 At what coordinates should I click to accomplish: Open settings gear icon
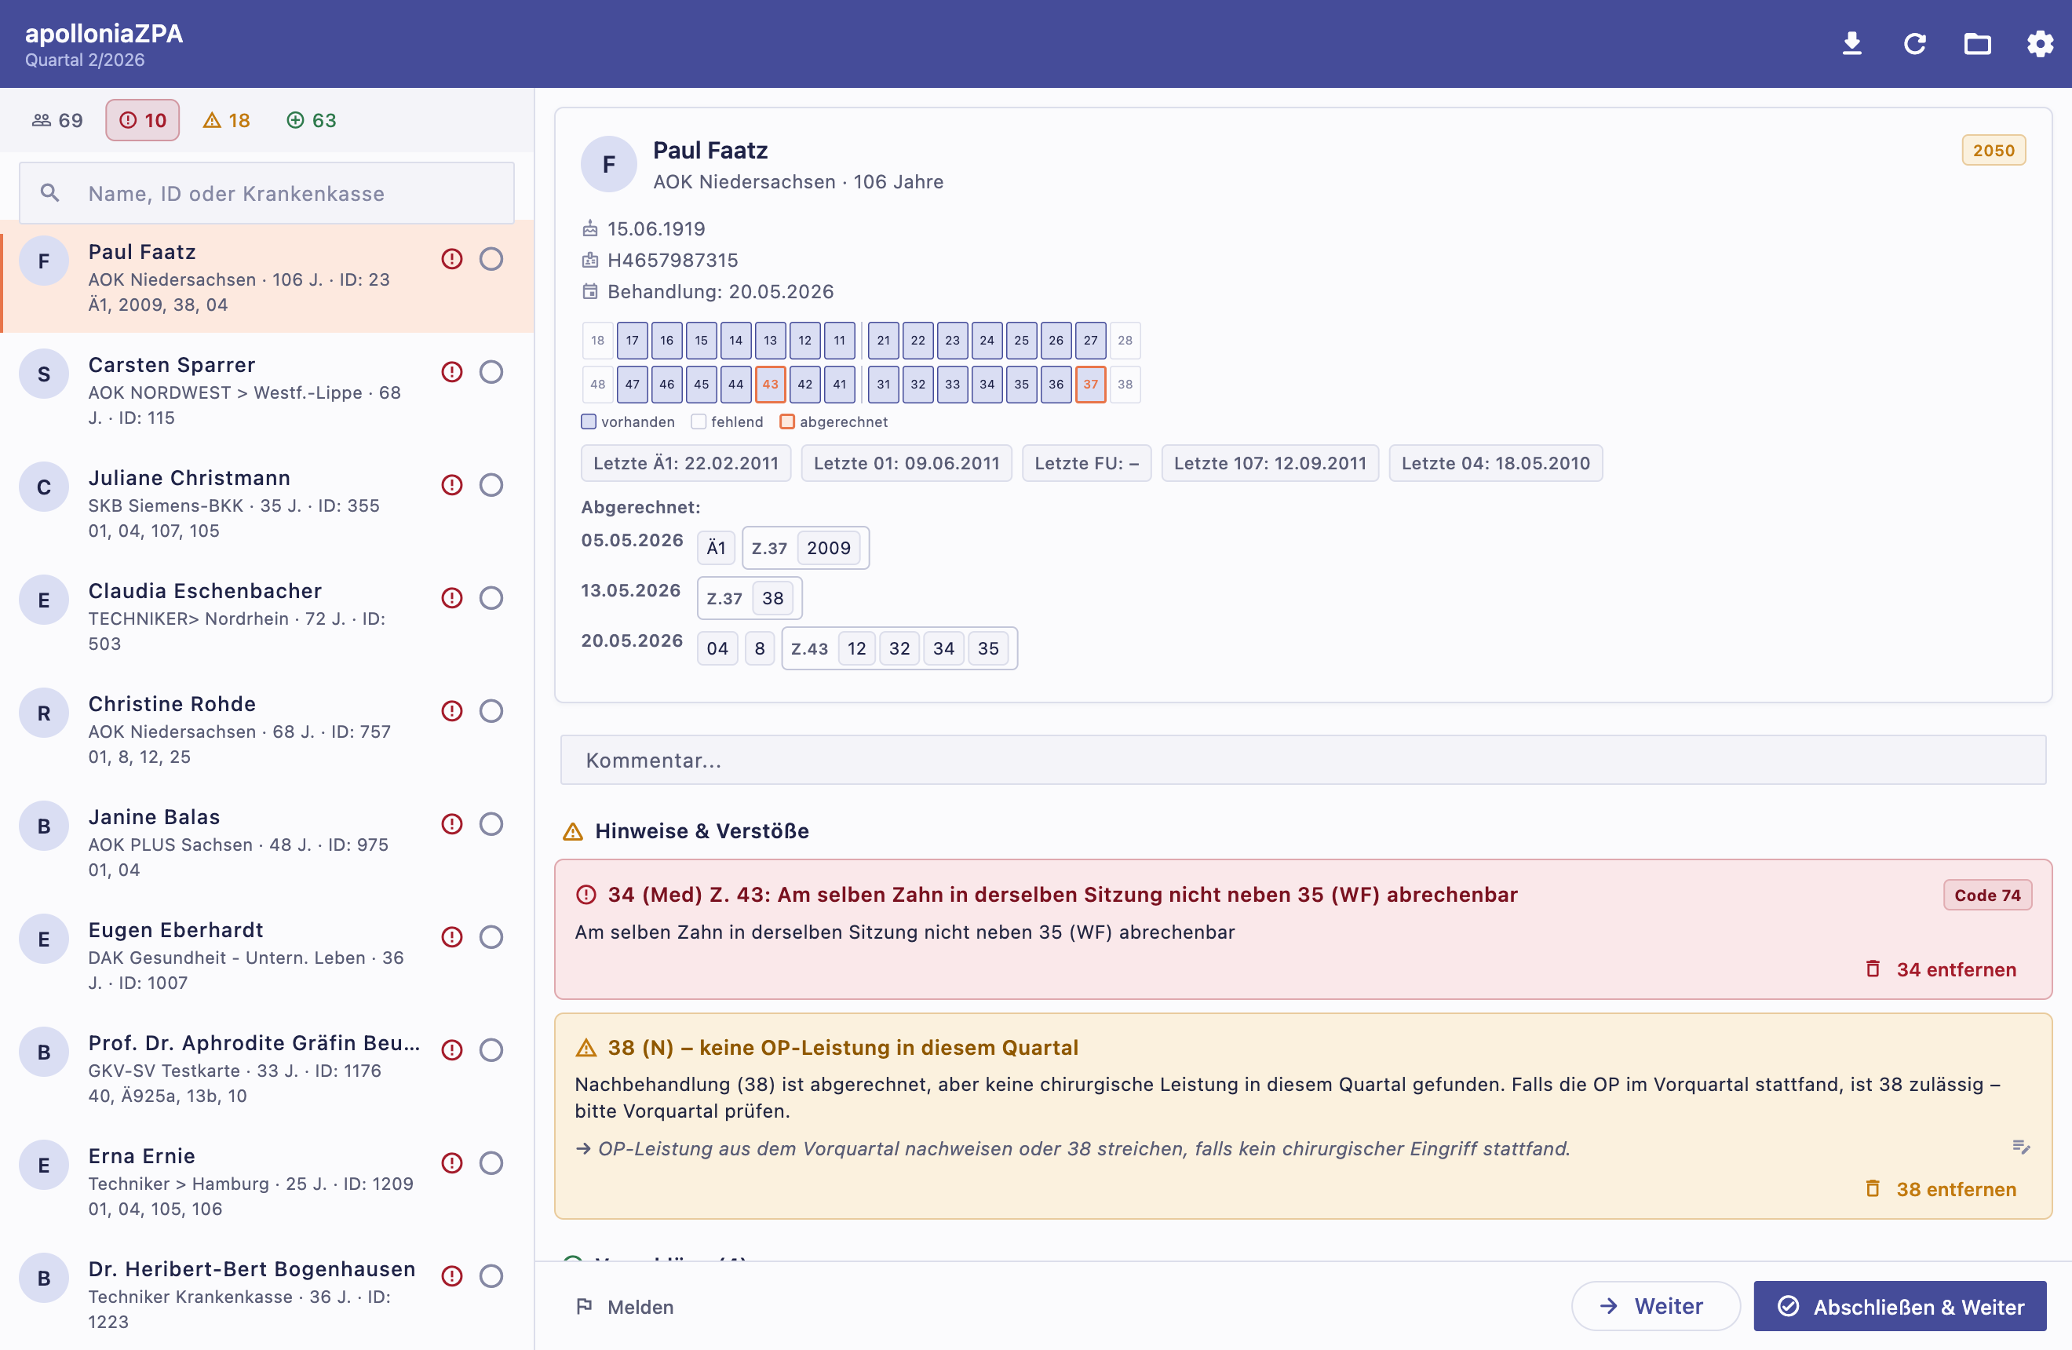point(2040,43)
